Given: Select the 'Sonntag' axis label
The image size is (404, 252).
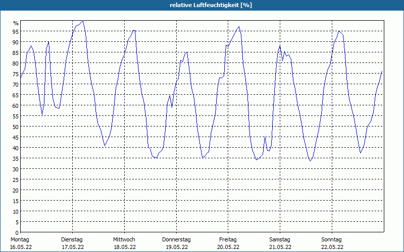Looking at the screenshot, I should pos(331,239).
